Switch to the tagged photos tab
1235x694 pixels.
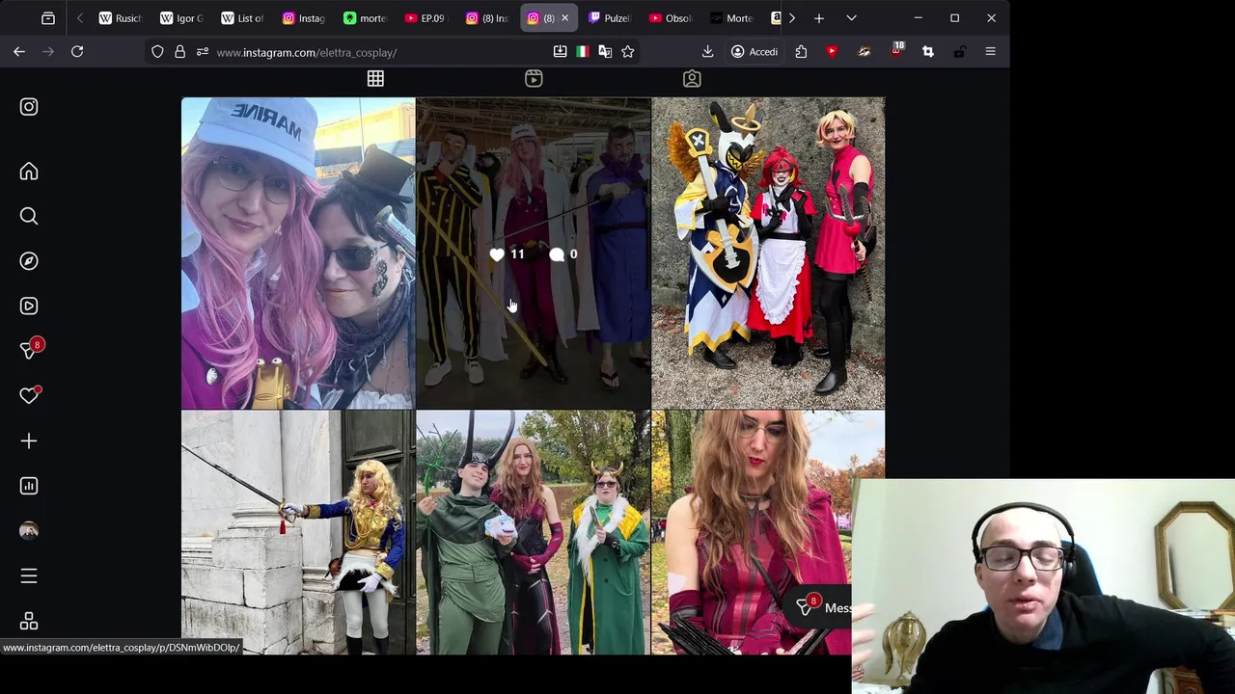click(692, 79)
